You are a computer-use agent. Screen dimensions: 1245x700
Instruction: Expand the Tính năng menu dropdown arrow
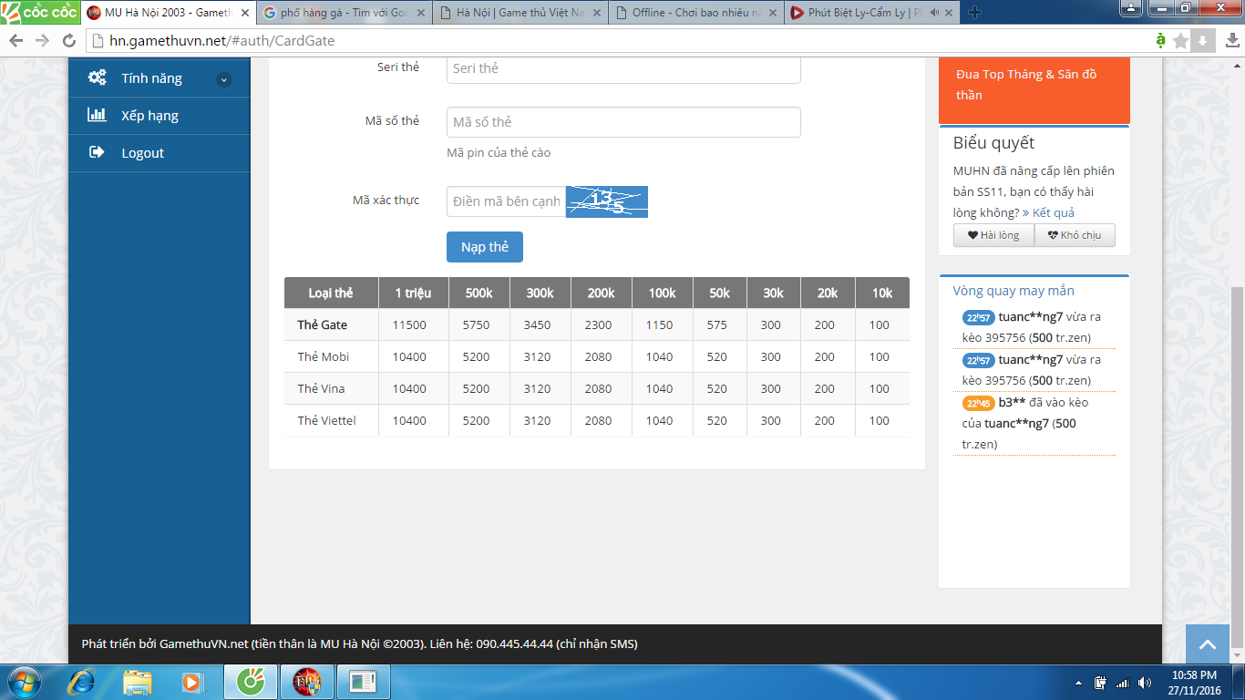[x=224, y=79]
